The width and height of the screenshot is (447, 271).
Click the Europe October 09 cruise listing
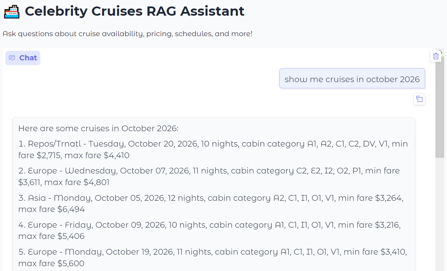[x=210, y=230]
